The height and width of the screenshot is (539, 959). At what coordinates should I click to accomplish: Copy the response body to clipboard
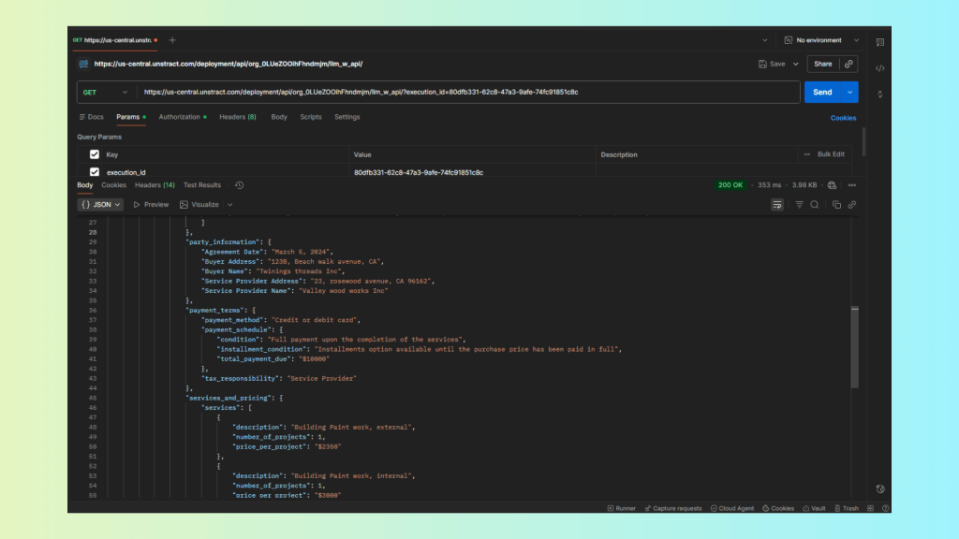click(838, 204)
